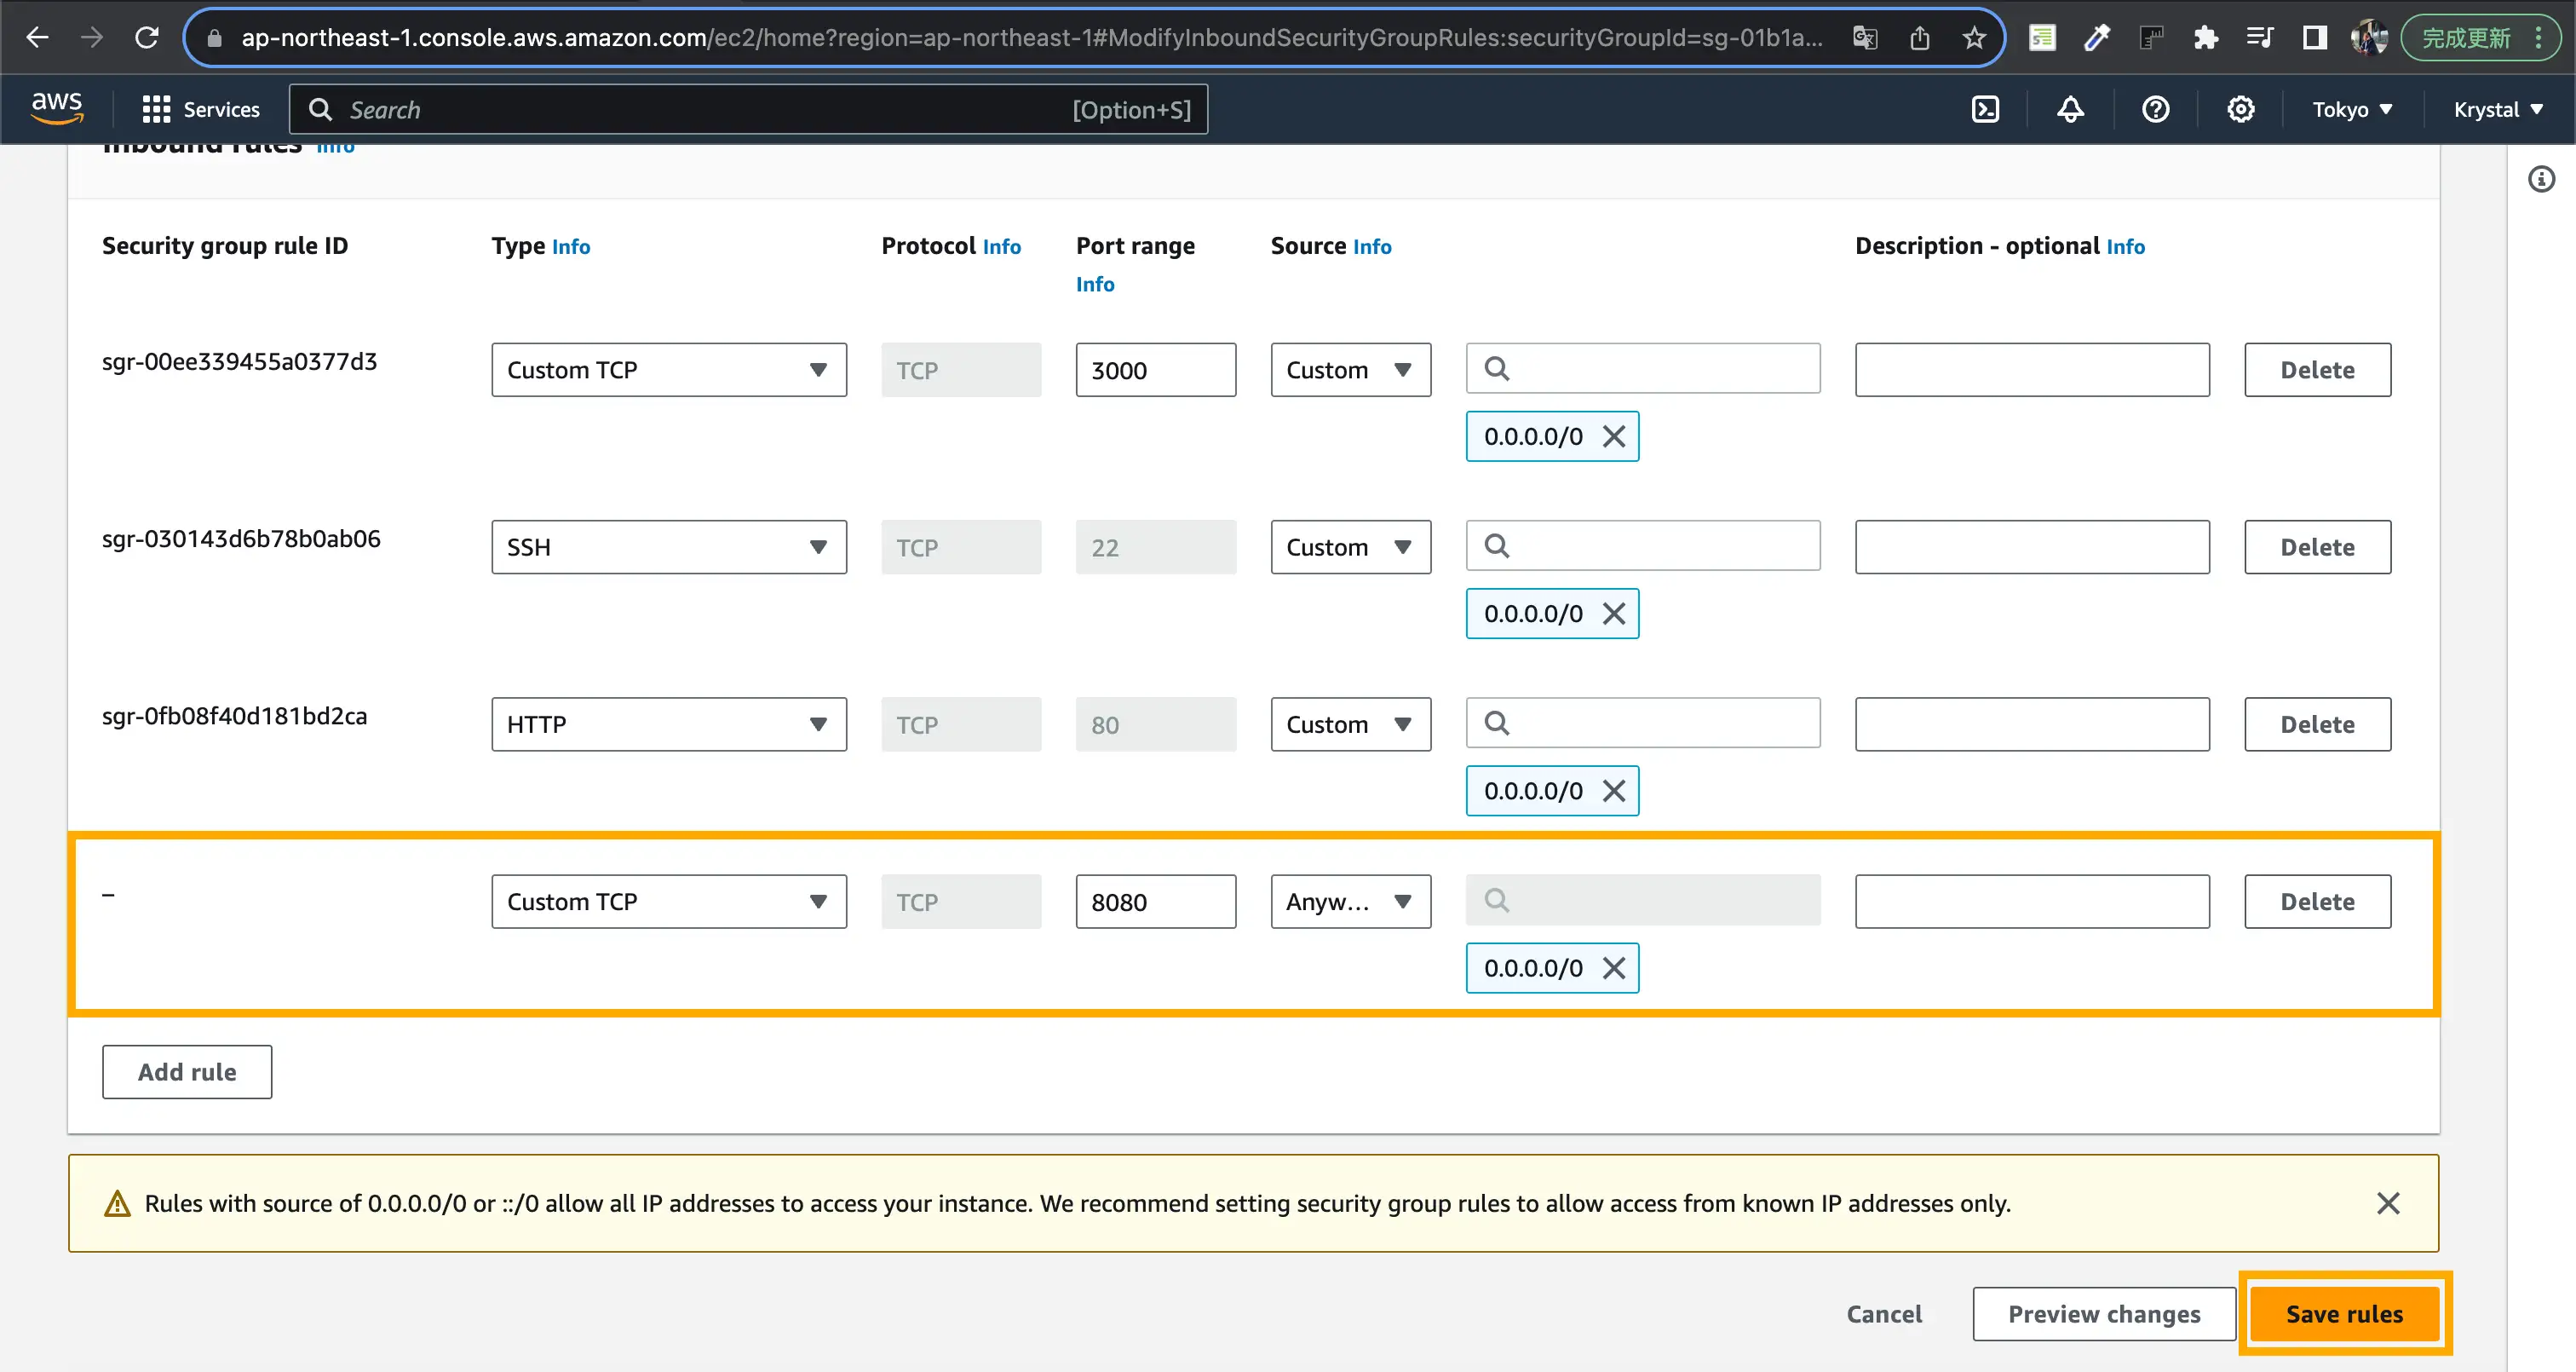Reload the page with the refresh icon
The height and width of the screenshot is (1372, 2576).
(147, 38)
